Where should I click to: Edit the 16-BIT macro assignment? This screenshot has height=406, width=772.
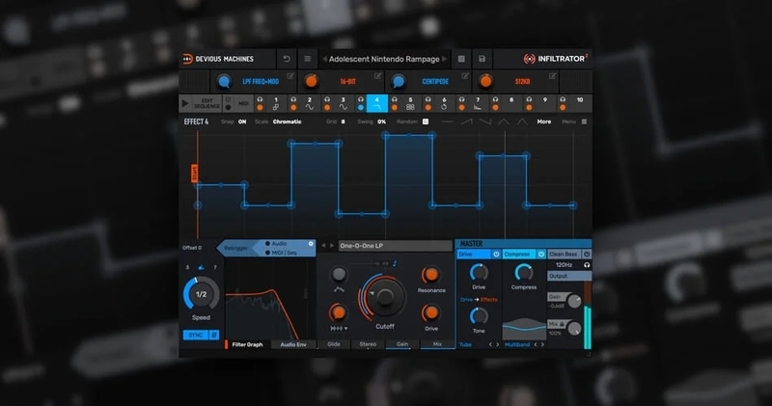coord(377,76)
